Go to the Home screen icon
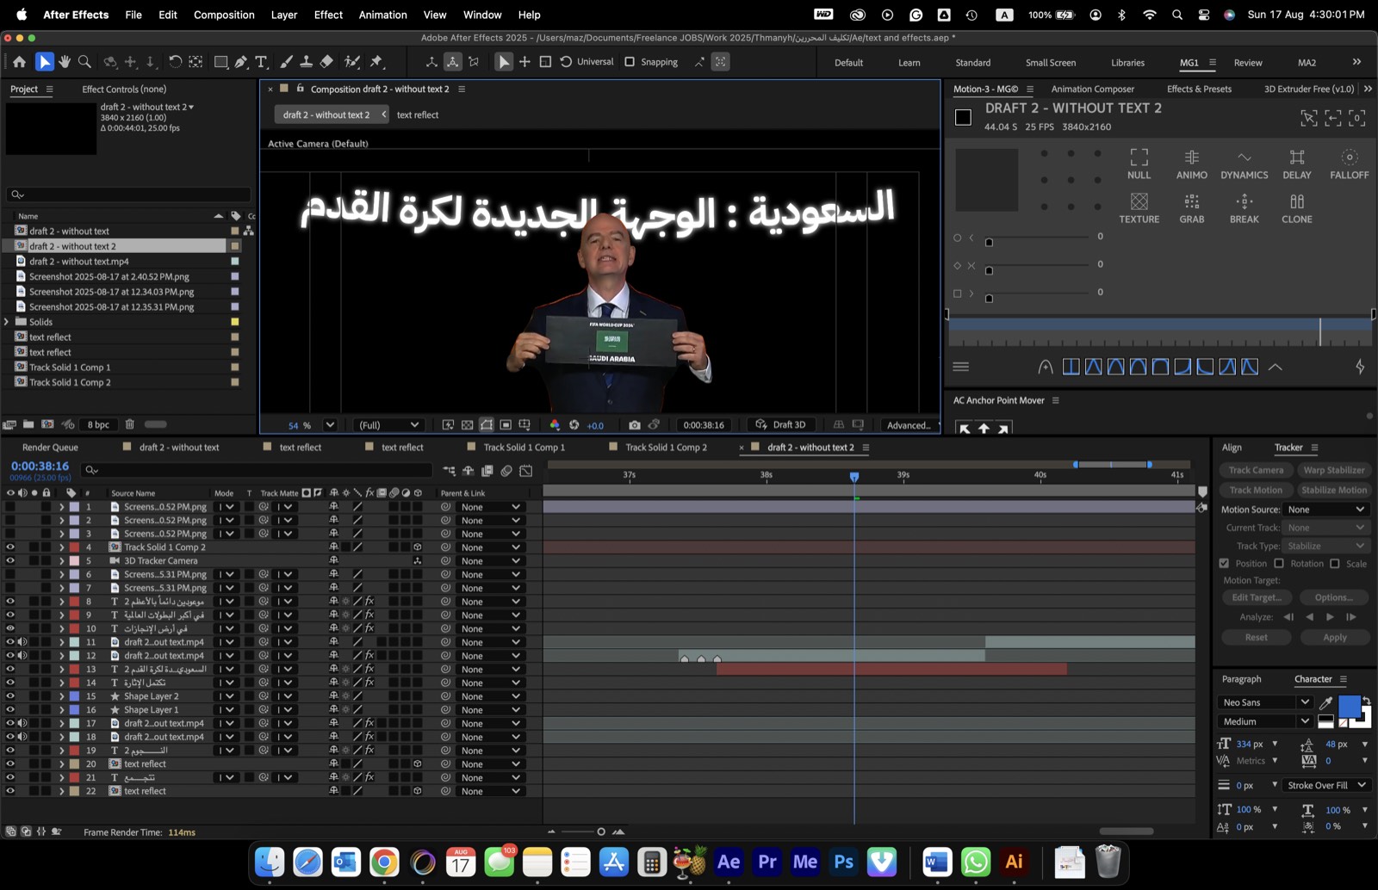Viewport: 1378px width, 890px height. (x=19, y=62)
